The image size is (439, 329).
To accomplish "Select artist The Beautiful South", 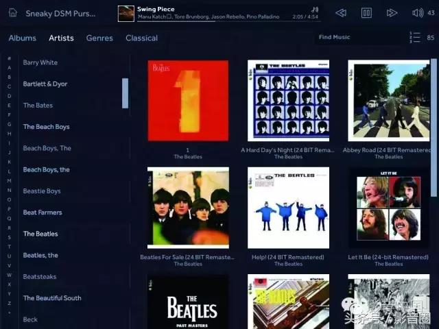I will (x=52, y=298).
